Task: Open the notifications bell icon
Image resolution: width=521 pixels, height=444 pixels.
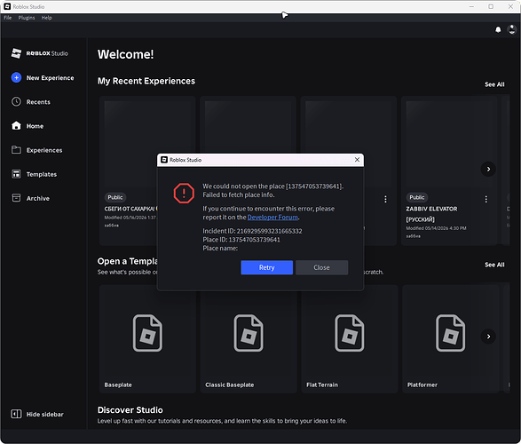Action: tap(498, 30)
